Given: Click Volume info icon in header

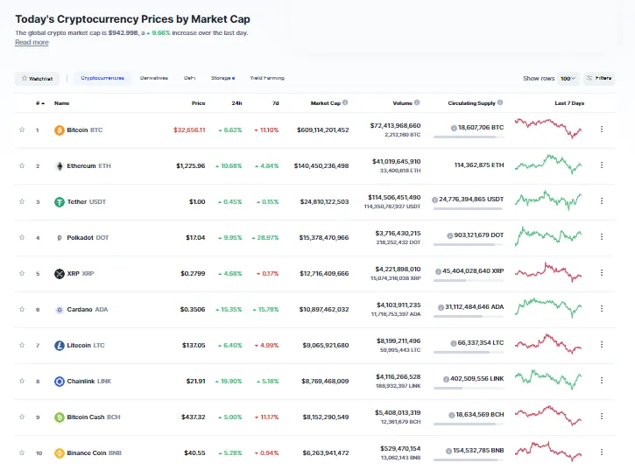Looking at the screenshot, I should 417,102.
